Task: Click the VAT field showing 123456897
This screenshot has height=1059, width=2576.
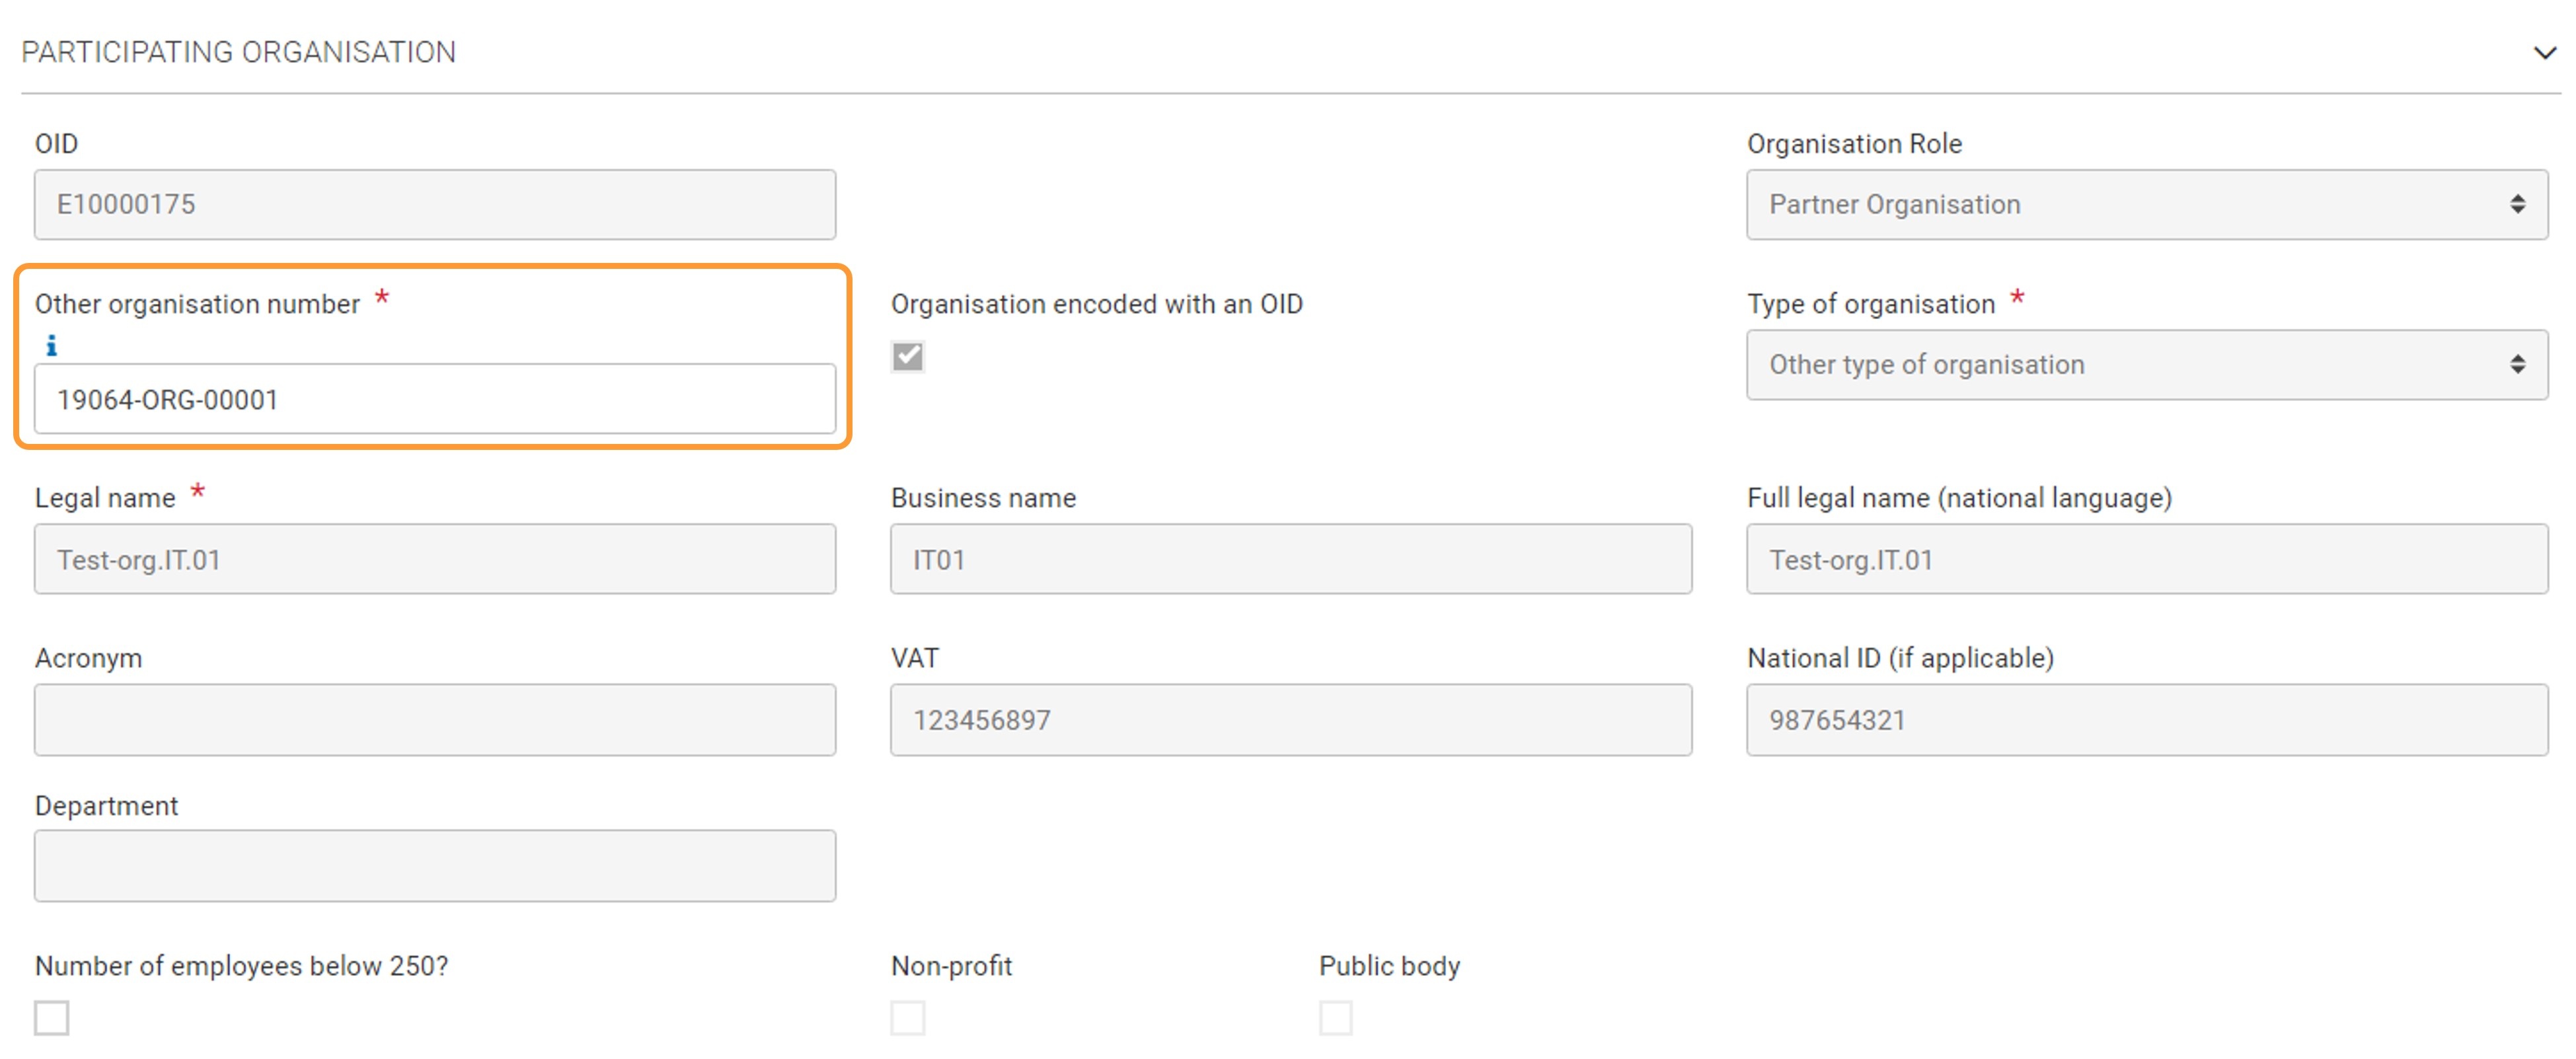Action: point(1291,720)
